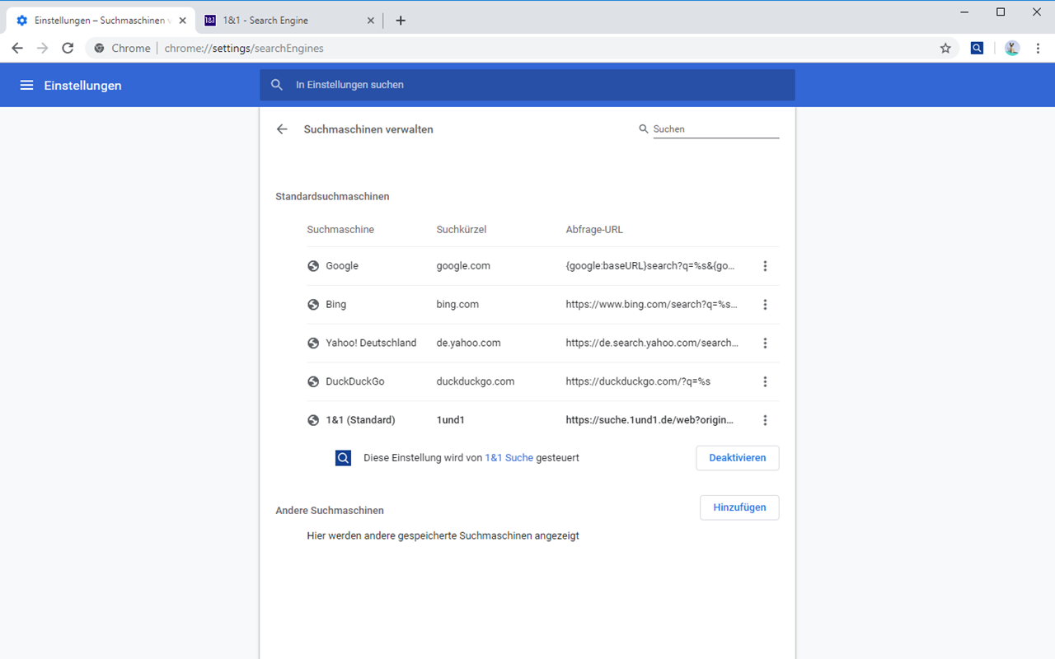Click magnifier icon beside Suchen field
This screenshot has width=1055, height=659.
pos(644,129)
